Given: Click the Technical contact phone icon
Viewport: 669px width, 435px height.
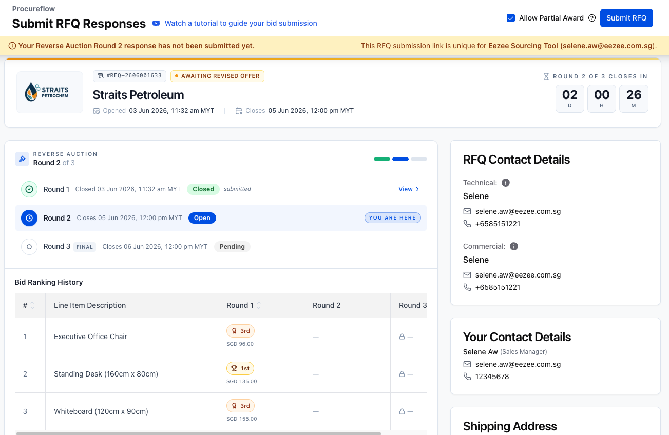Looking at the screenshot, I should [467, 224].
